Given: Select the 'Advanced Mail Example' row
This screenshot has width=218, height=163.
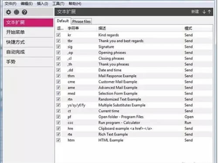Looking at the screenshot, I should [134, 87].
